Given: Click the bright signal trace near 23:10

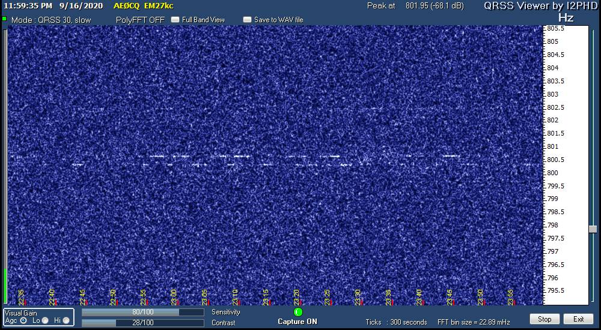Looking at the screenshot, I should 242,156.
